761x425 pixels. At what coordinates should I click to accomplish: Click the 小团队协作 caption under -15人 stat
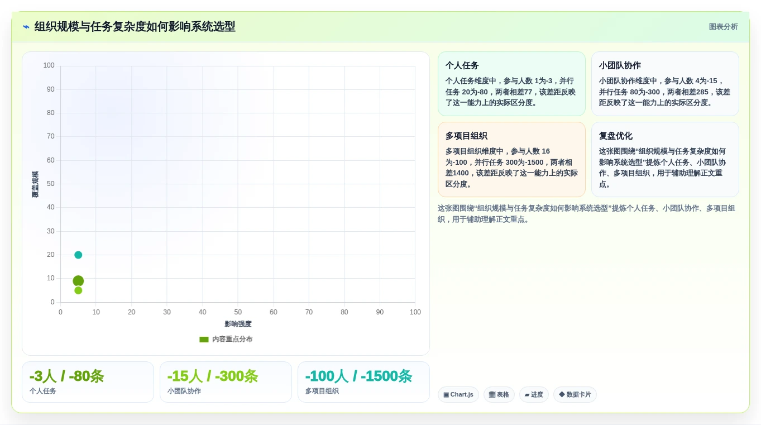point(184,391)
